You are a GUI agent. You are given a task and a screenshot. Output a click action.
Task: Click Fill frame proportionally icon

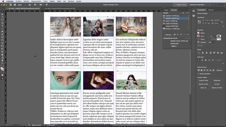tap(198, 70)
